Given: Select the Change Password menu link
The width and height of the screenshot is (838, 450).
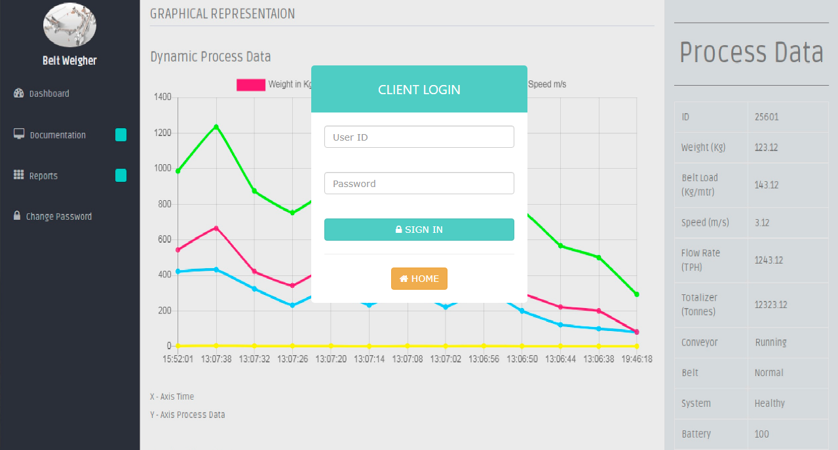Looking at the screenshot, I should (59, 216).
